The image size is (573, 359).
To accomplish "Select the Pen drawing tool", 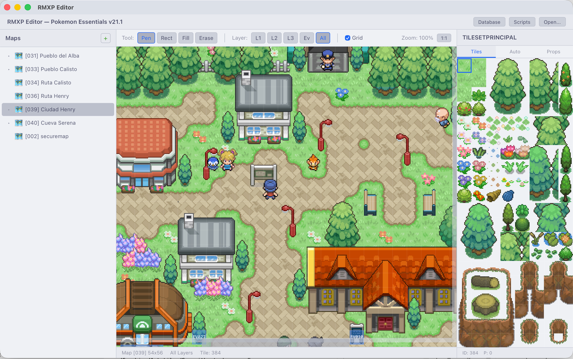I will tap(146, 38).
